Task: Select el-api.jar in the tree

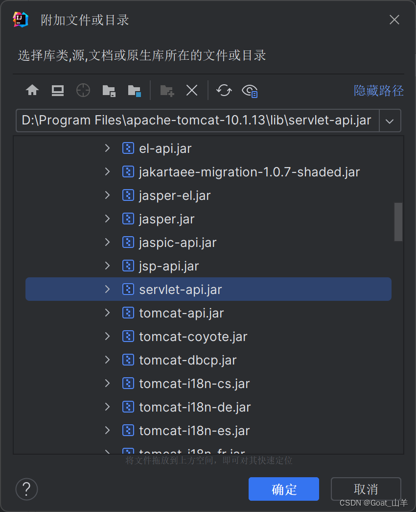Action: 165,148
